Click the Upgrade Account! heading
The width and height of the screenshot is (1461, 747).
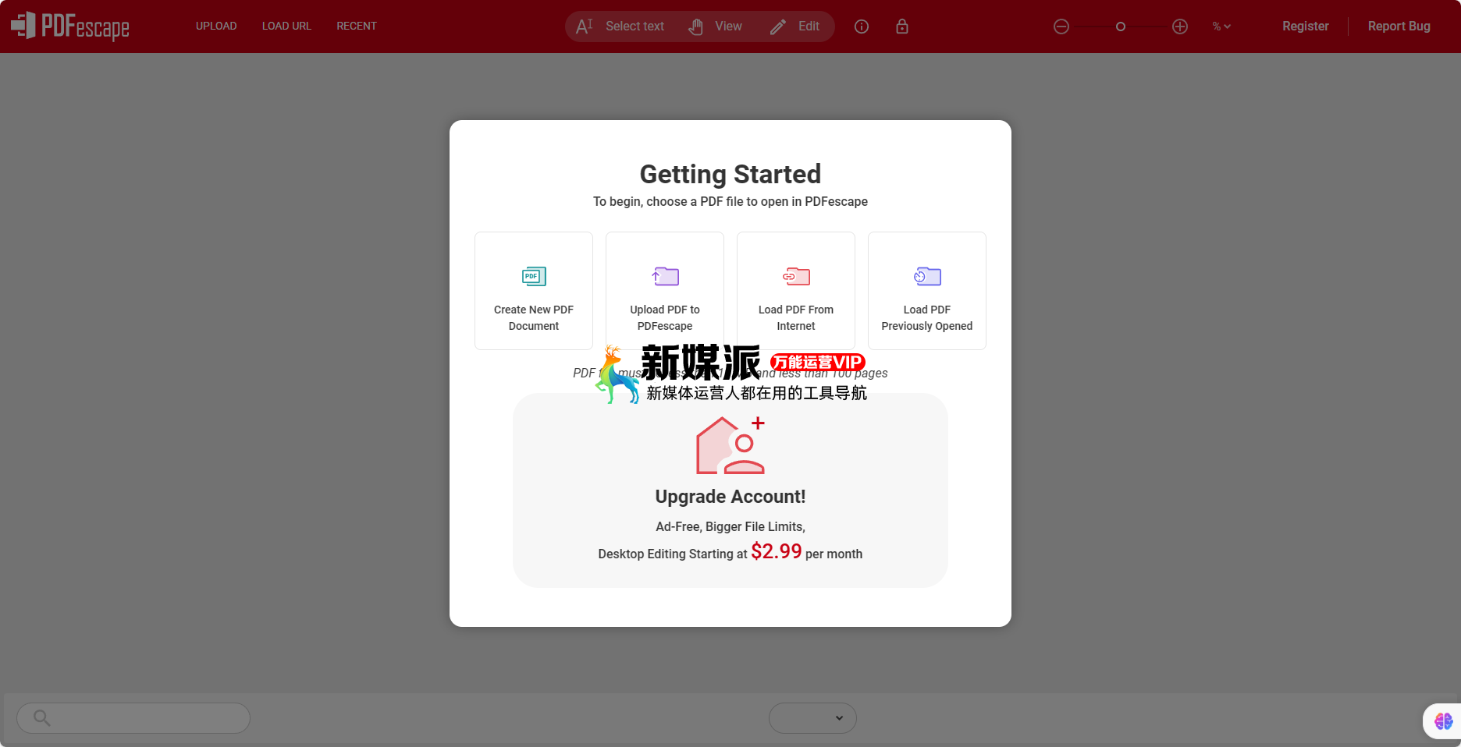pos(730,497)
